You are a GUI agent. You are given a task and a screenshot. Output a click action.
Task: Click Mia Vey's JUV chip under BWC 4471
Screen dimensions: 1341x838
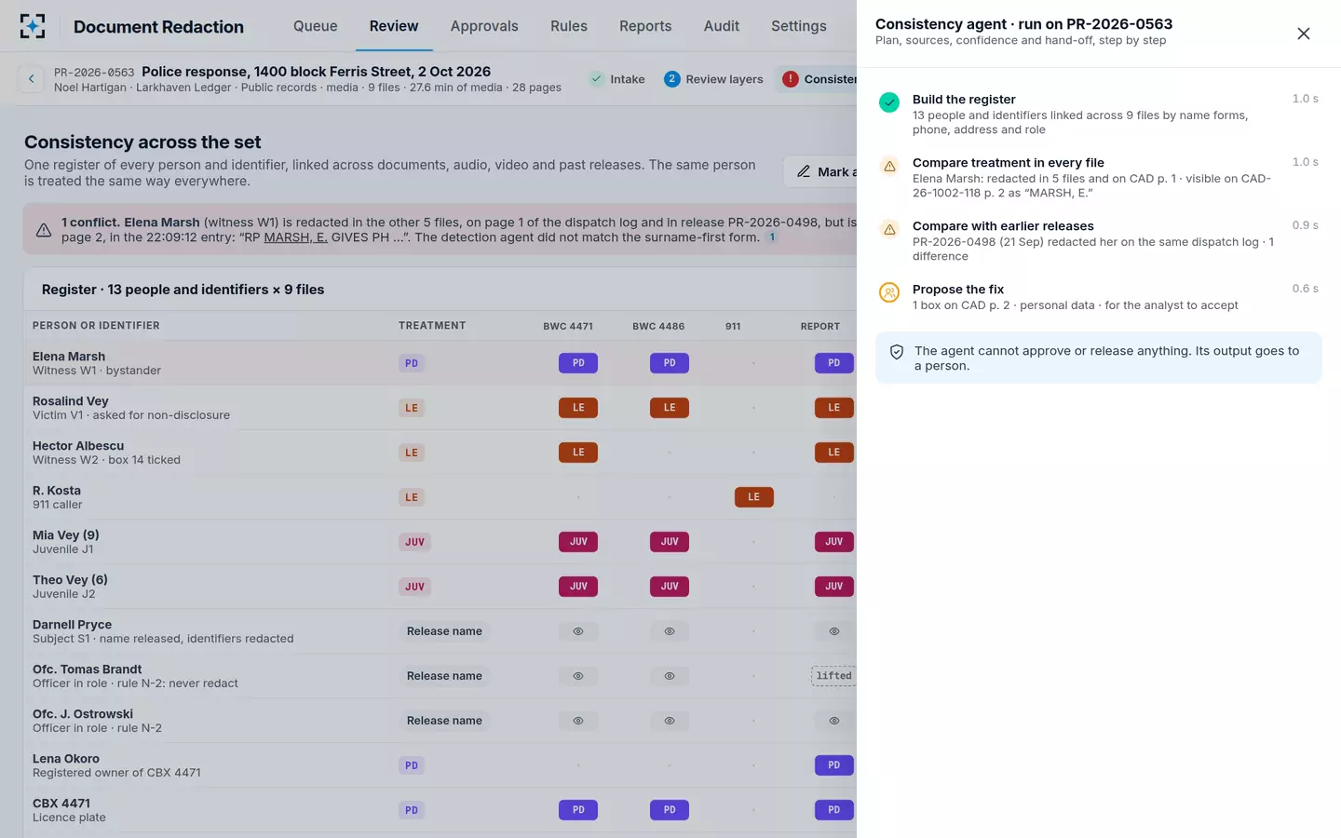tap(578, 542)
